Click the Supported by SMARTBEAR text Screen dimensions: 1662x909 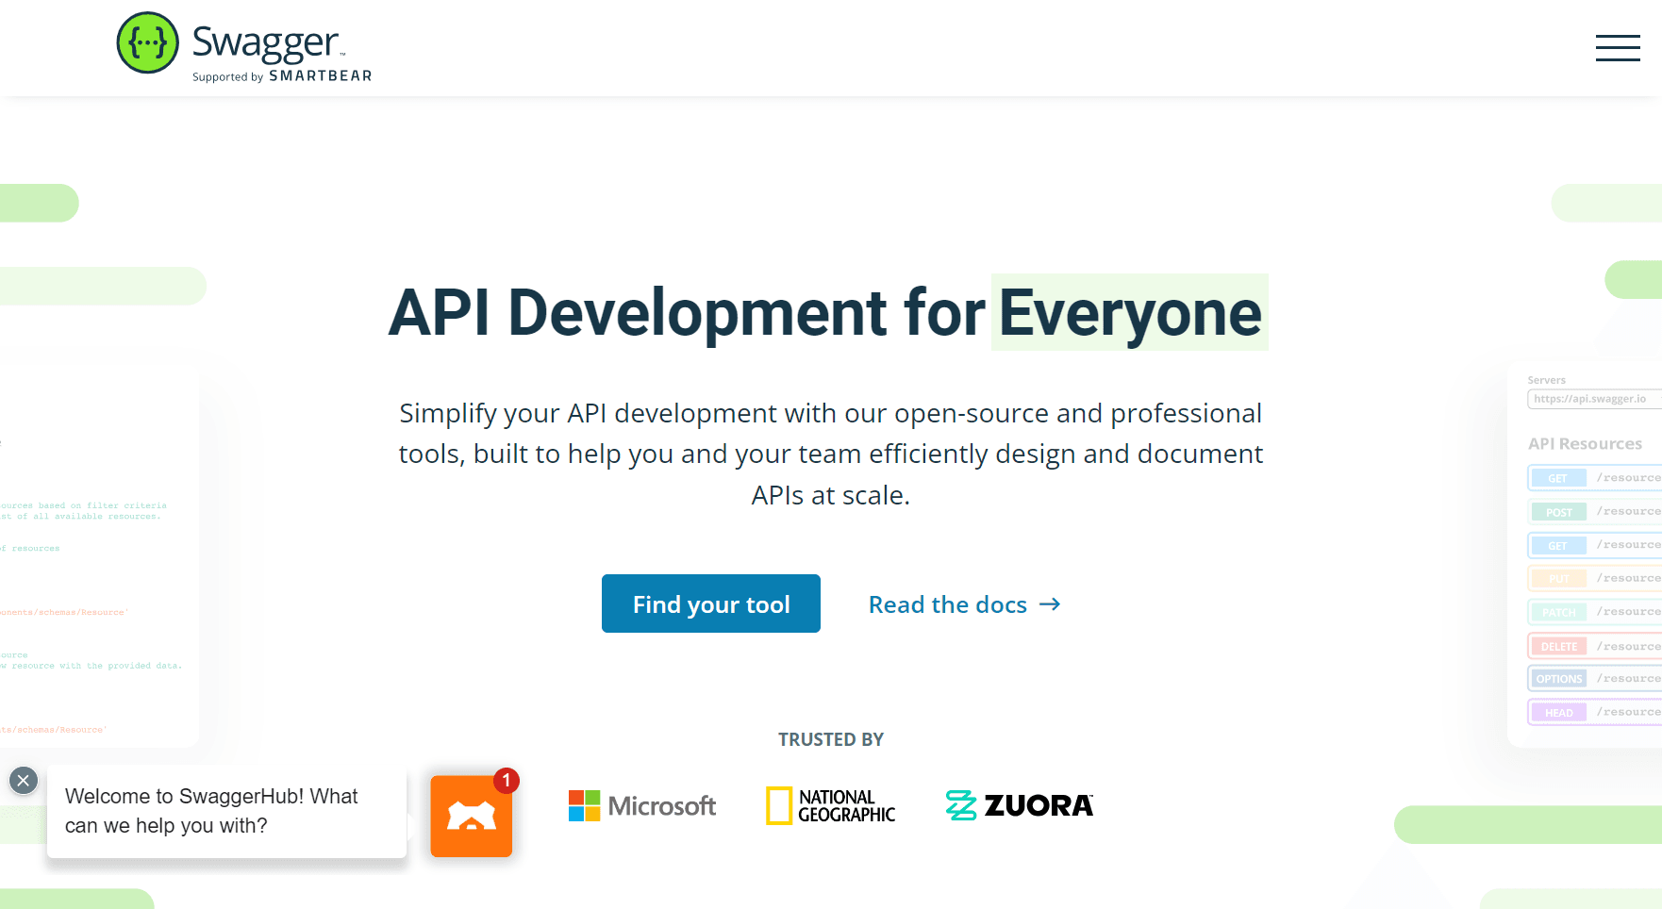(282, 76)
